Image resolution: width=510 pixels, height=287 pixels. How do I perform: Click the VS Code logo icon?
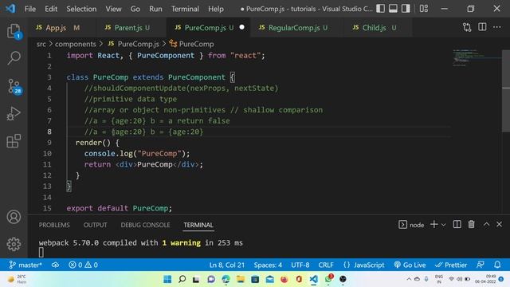[10, 9]
